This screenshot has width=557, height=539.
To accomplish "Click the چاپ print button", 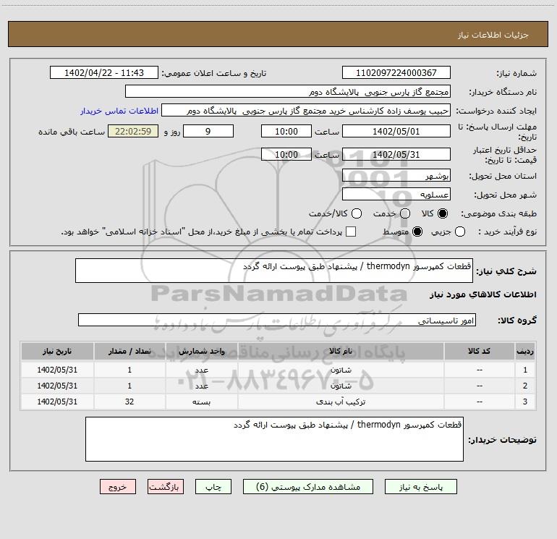I will [x=213, y=487].
